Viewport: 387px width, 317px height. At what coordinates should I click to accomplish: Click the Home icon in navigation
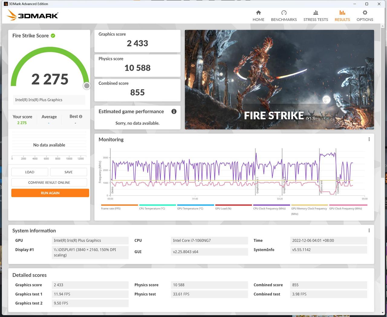pyautogui.click(x=258, y=13)
